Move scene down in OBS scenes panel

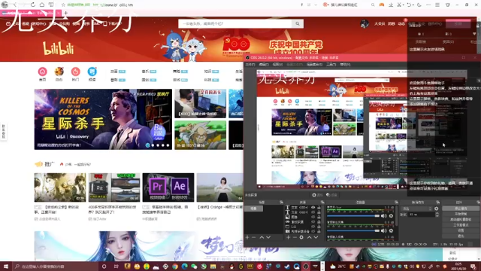point(268,237)
